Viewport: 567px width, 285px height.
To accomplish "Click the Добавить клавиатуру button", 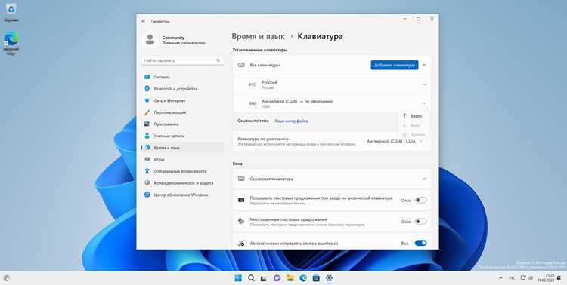I will point(395,65).
